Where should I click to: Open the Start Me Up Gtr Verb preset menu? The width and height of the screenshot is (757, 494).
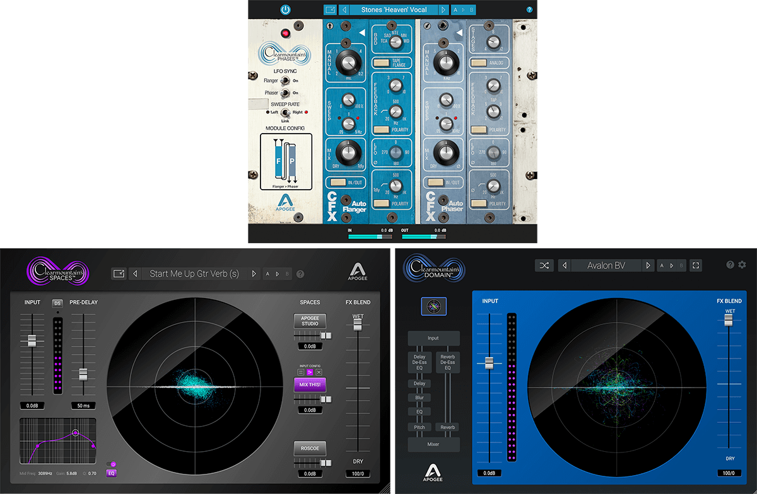(194, 273)
